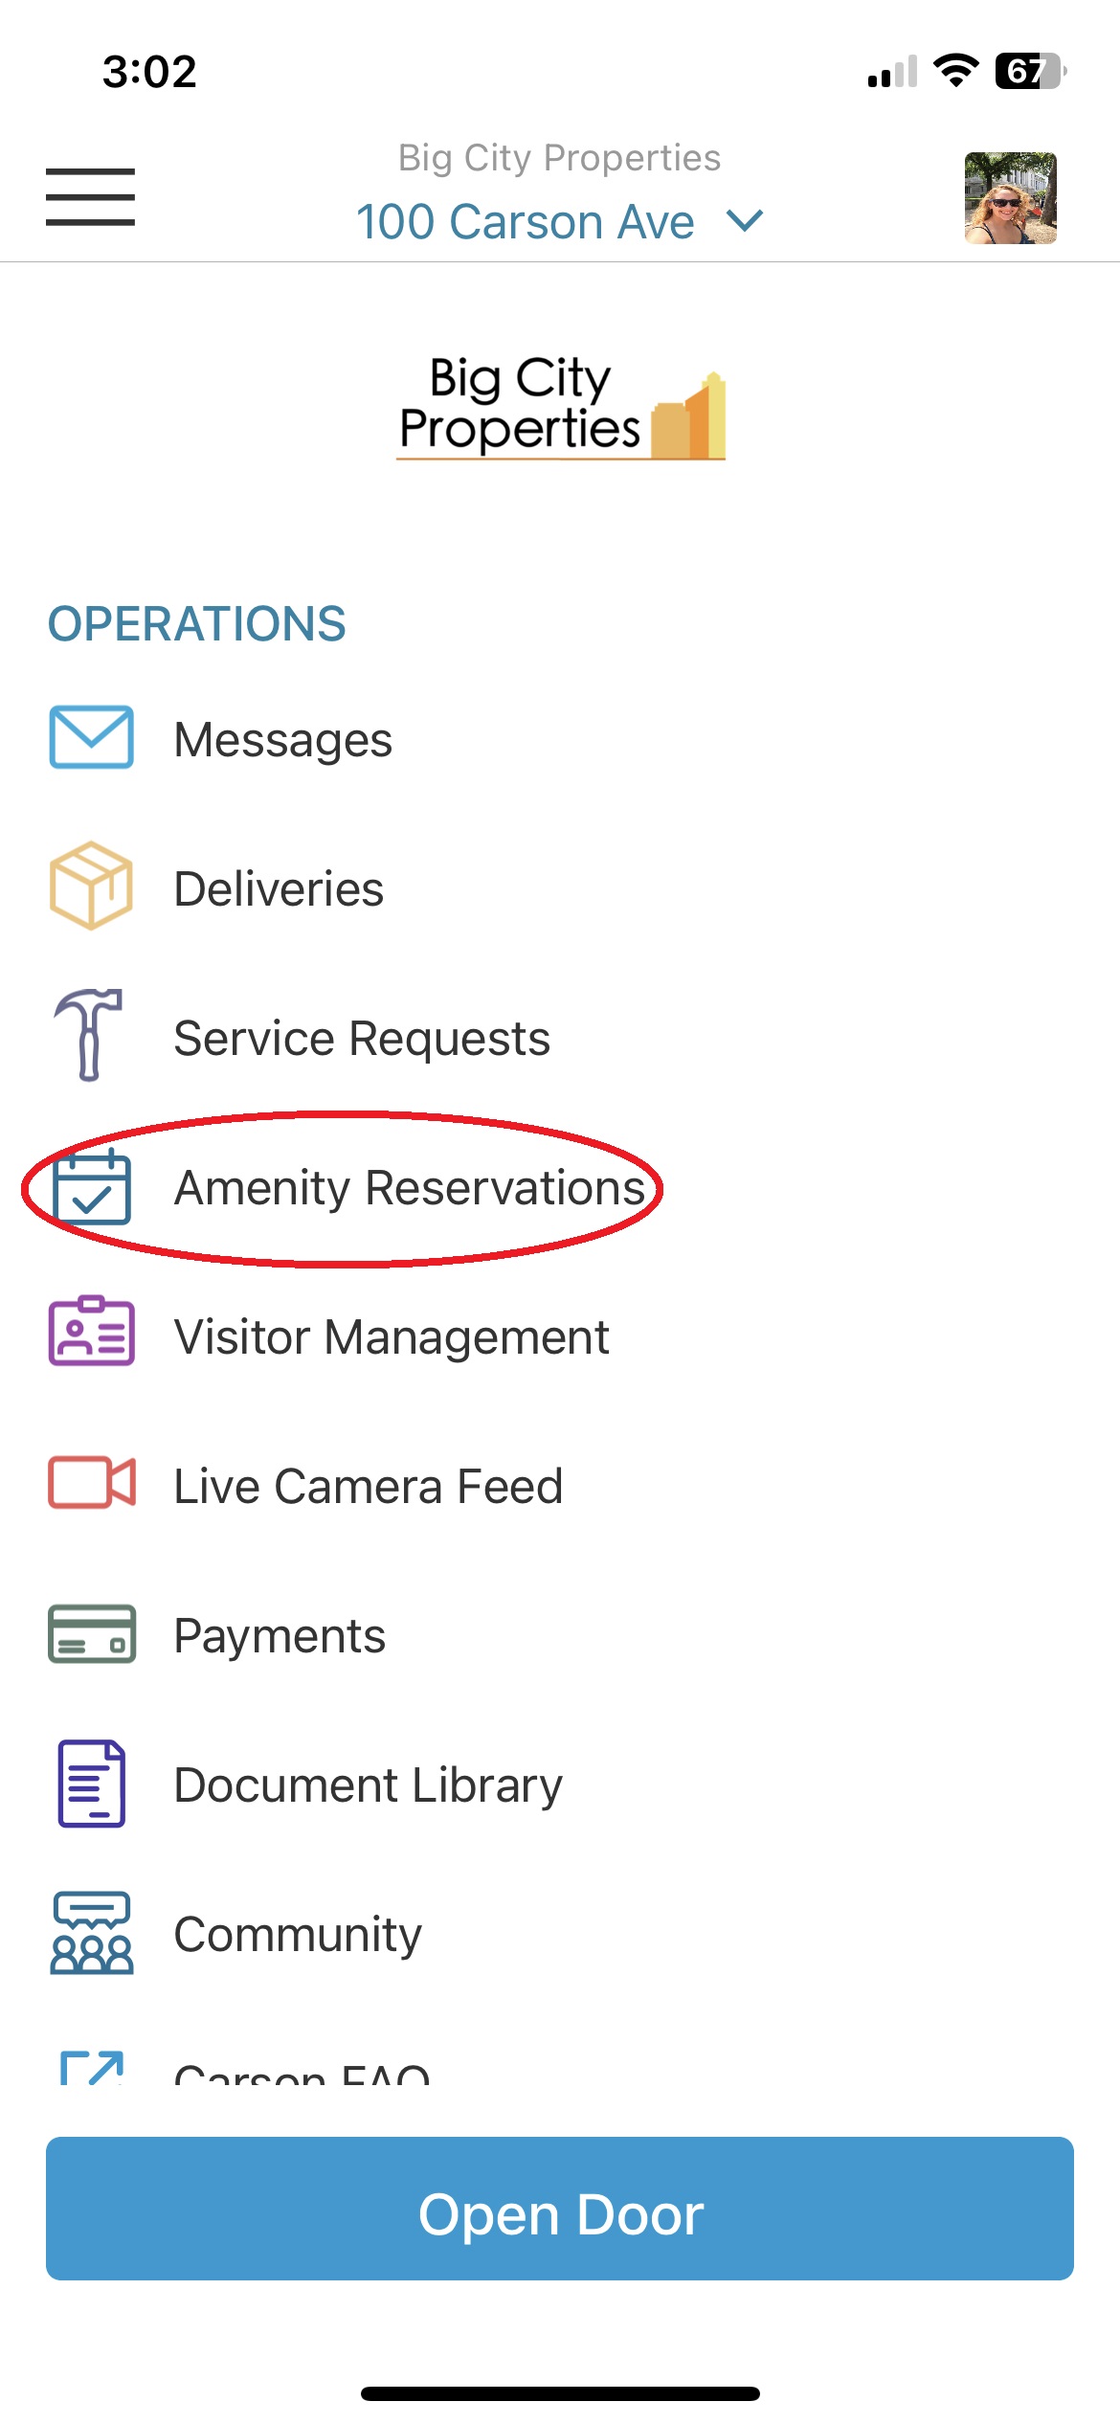Expand the 100 Carson Ave chevron

pos(745,221)
